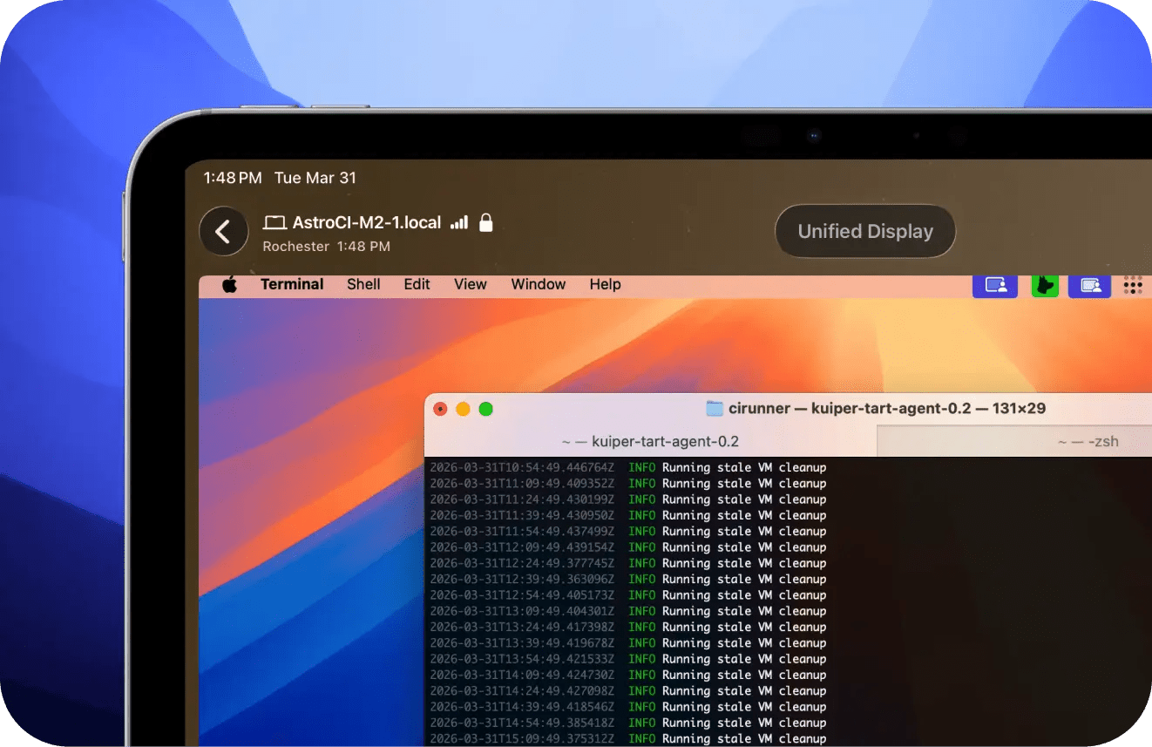This screenshot has width=1152, height=747.
Task: Click the 1:48 PM clock in the status bar
Action: click(x=232, y=178)
